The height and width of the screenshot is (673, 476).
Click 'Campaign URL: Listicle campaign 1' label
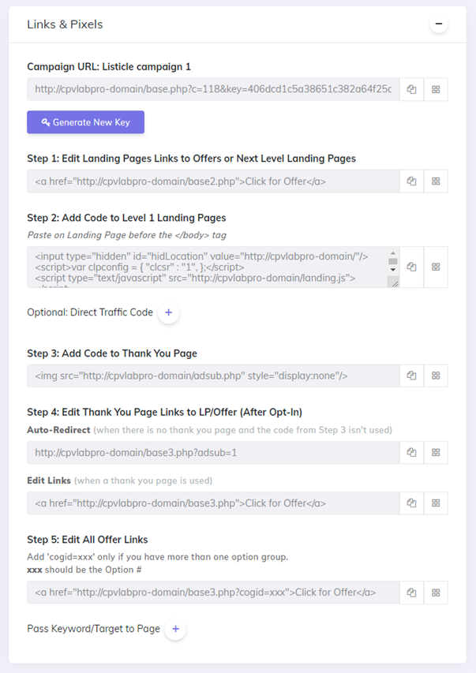[109, 67]
